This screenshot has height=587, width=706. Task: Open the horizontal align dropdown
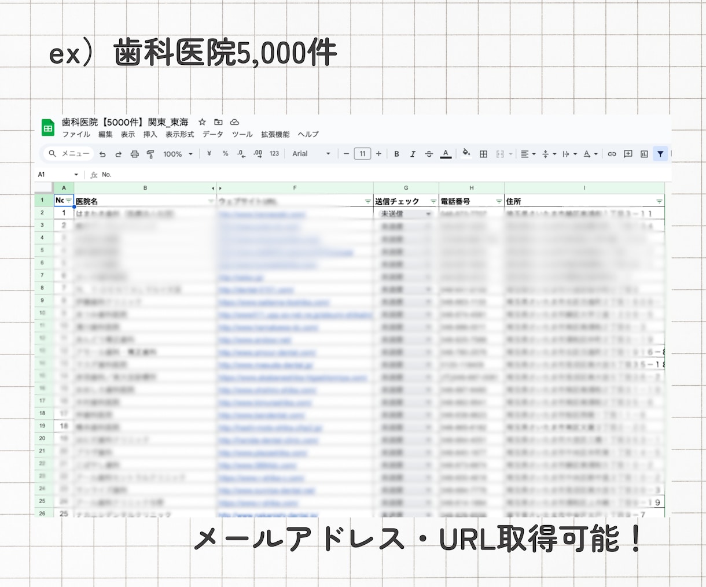tap(528, 154)
